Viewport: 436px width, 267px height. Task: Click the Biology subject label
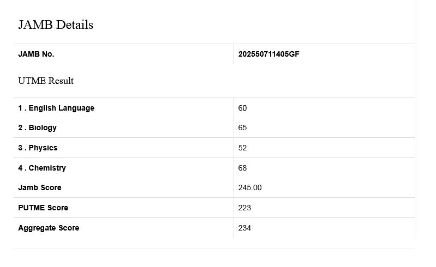pyautogui.click(x=37, y=128)
